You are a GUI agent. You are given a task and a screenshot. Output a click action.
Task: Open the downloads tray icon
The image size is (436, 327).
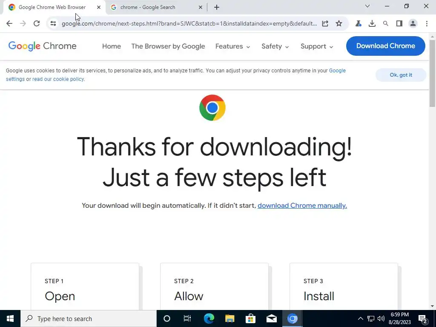(x=372, y=24)
